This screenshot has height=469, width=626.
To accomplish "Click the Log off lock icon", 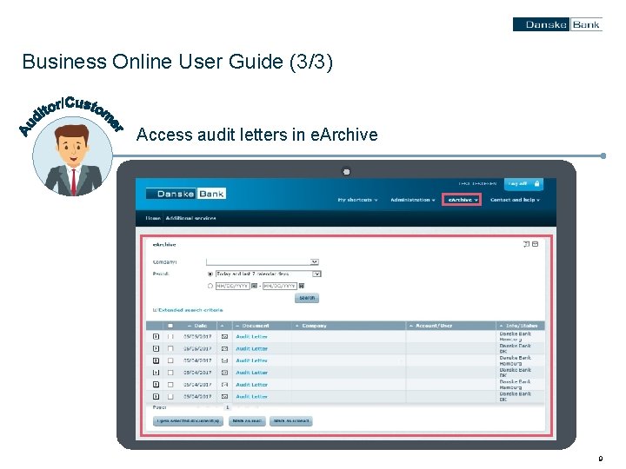I will pyautogui.click(x=537, y=183).
